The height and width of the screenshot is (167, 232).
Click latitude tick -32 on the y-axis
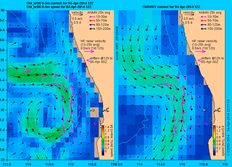tap(2, 110)
